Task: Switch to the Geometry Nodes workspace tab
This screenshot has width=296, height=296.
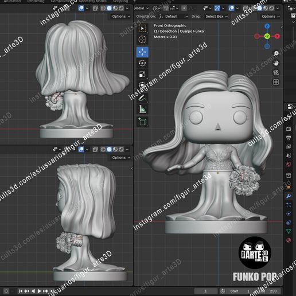Action: [92, 1]
